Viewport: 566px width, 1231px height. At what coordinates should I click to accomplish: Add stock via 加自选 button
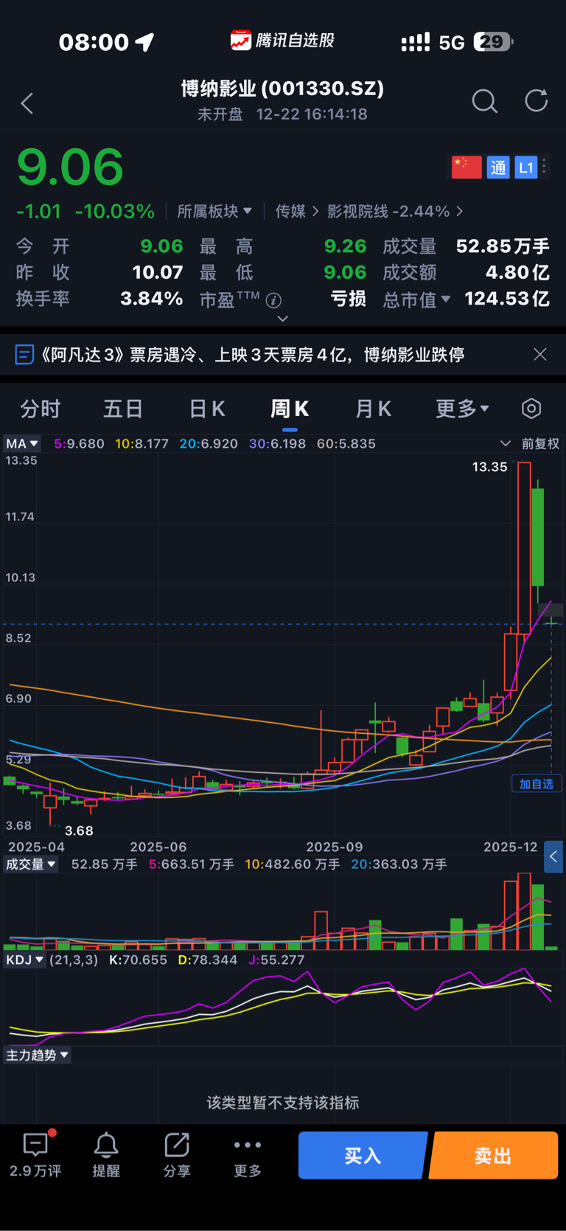point(537,784)
